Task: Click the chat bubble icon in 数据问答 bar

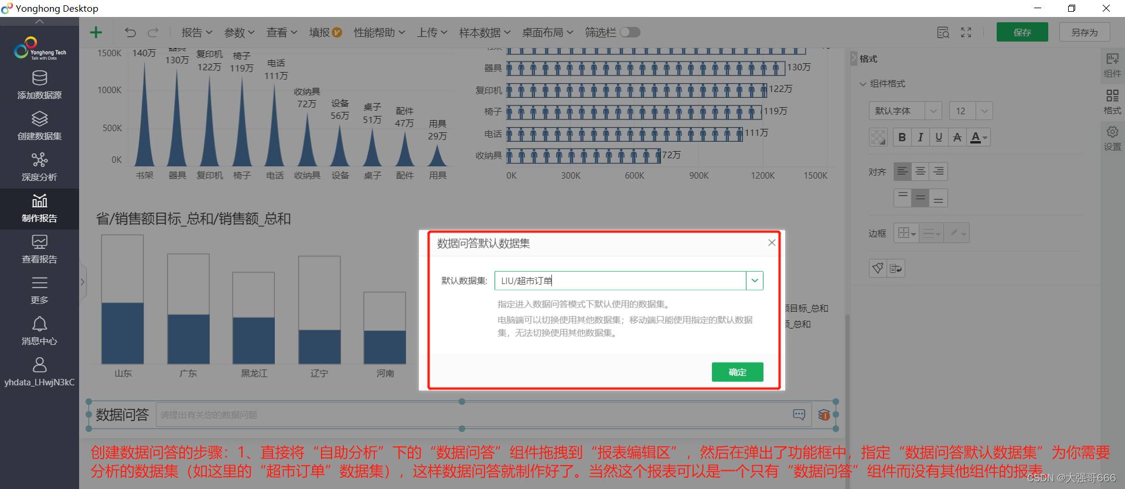Action: point(799,415)
